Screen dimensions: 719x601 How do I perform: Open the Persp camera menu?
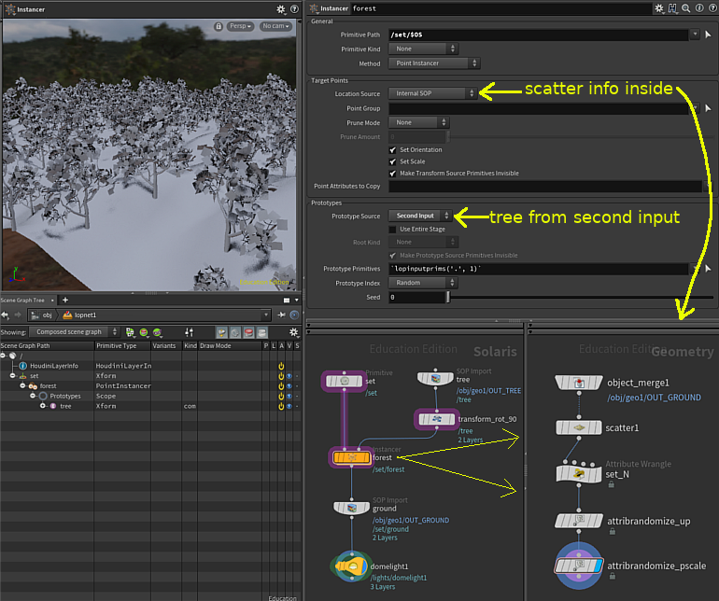(240, 26)
